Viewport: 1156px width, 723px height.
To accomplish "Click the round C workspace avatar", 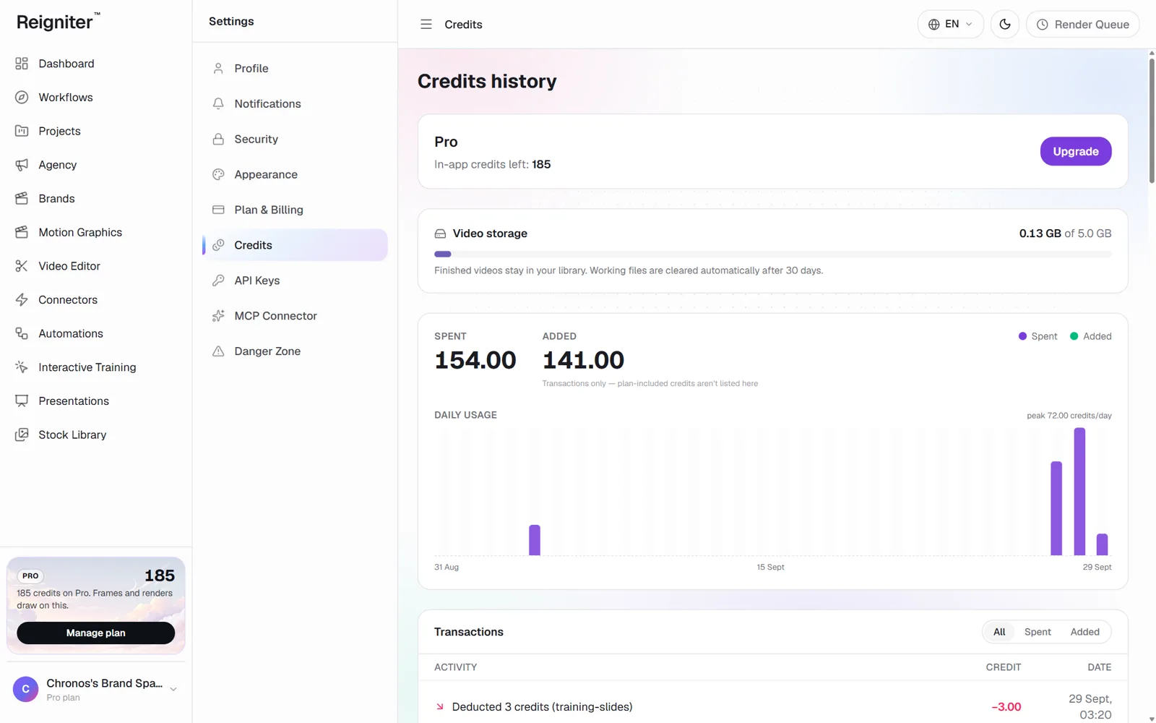I will click(25, 690).
